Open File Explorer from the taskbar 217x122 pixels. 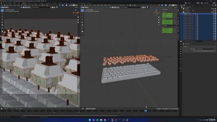[x=101, y=120]
